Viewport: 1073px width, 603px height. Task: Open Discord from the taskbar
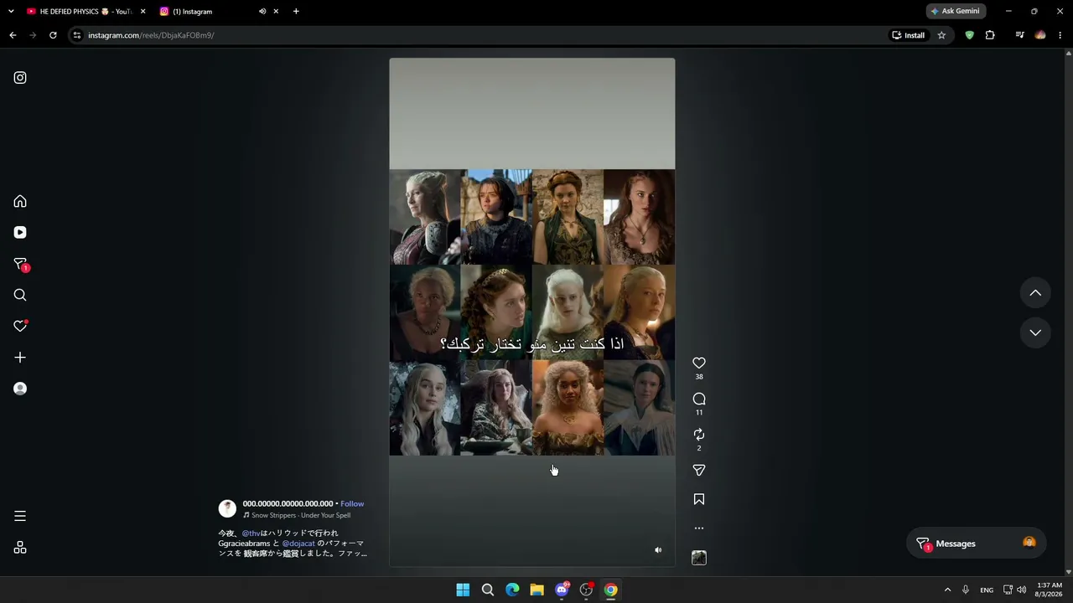pyautogui.click(x=562, y=590)
